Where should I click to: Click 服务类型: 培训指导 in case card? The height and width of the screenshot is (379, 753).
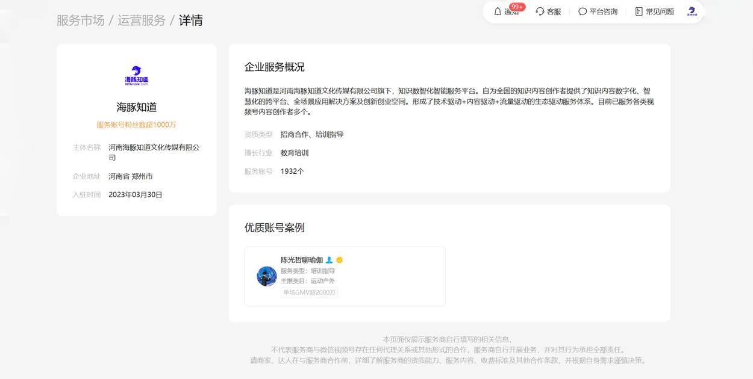pyautogui.click(x=308, y=271)
